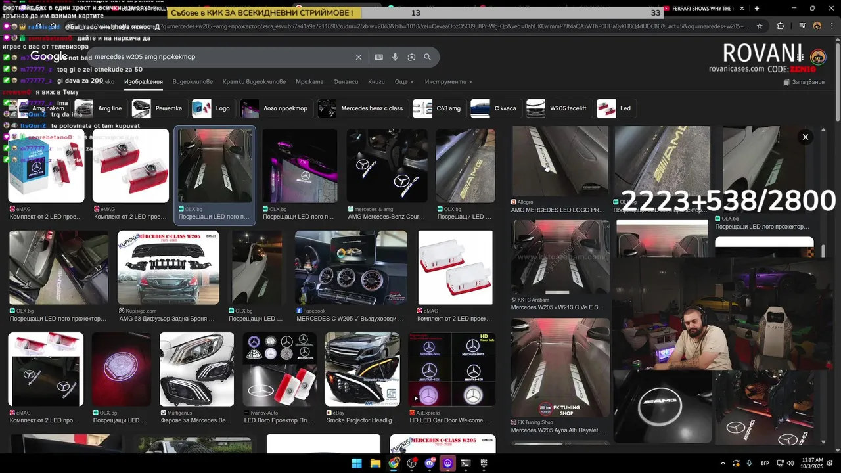This screenshot has width=841, height=473.
Task: Filter results by the Решетка chip
Action: tap(160, 108)
